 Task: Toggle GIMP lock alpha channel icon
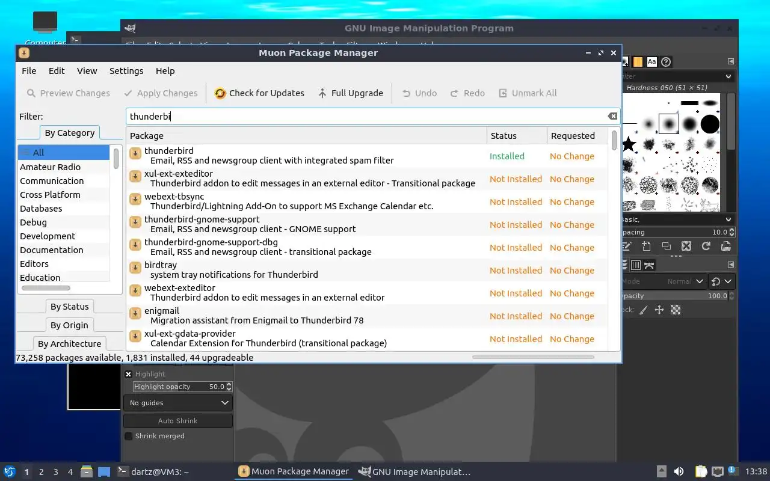pos(676,310)
